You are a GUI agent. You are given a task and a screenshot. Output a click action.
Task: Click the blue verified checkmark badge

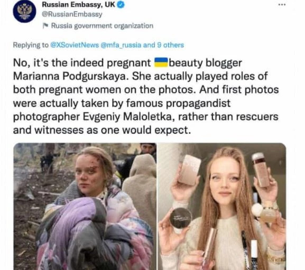click(121, 5)
